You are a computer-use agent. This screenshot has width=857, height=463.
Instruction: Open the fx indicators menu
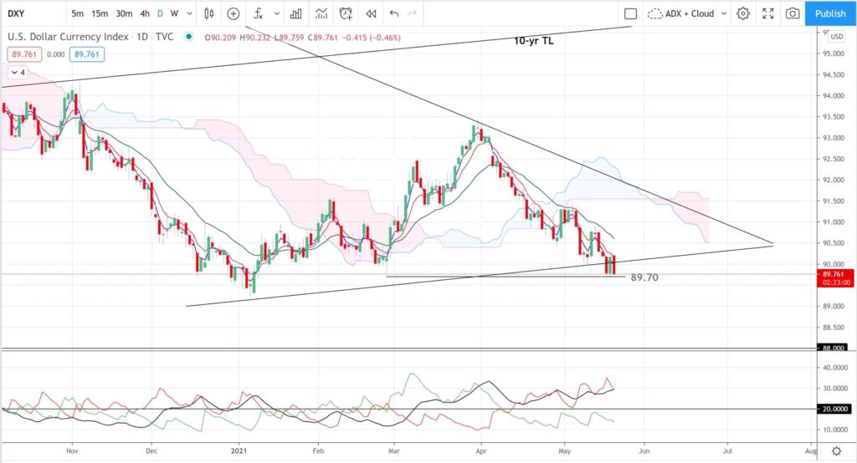259,13
